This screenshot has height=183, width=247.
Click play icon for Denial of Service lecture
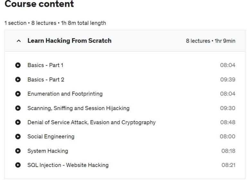(18, 122)
